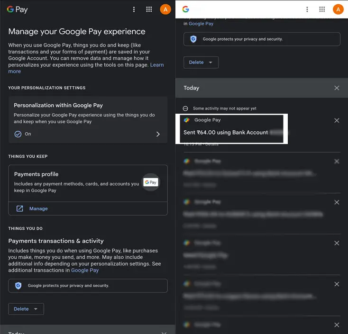The image size is (348, 334).
Task: Click 'Some activity may not appear yet' info icon
Action: 185,108
